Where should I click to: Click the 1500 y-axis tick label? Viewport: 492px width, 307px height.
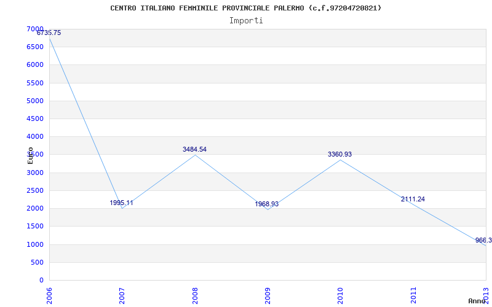(35, 226)
